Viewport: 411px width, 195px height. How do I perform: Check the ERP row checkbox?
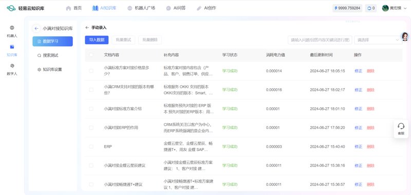tap(91, 147)
